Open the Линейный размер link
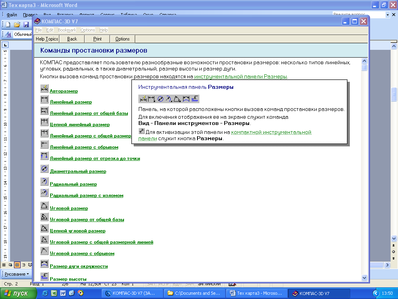 [71, 102]
